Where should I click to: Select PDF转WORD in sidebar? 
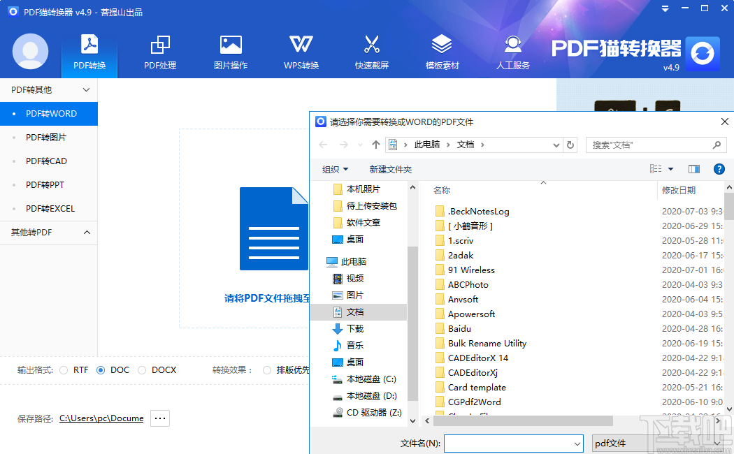pyautogui.click(x=49, y=114)
